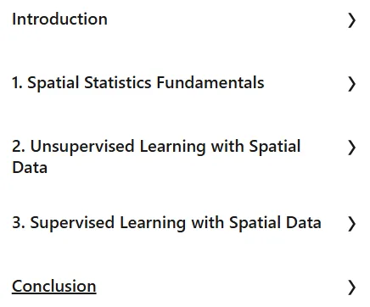The image size is (370, 307).
Task: Open the Introduction section
Action: tap(59, 20)
